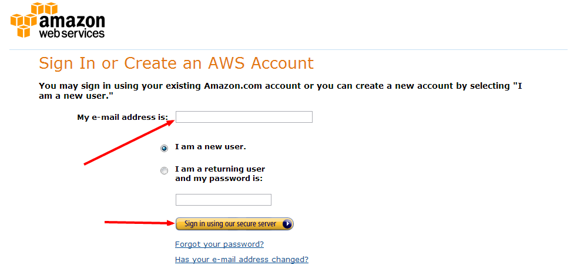
Task: Focus the password input box
Action: [223, 200]
